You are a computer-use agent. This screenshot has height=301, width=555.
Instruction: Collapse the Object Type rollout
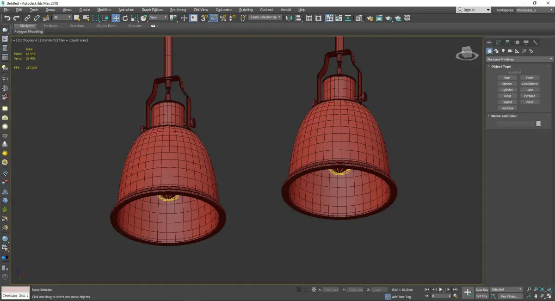click(500, 67)
